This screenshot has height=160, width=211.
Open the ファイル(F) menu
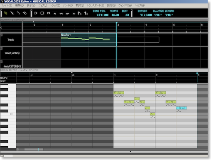point(7,5)
